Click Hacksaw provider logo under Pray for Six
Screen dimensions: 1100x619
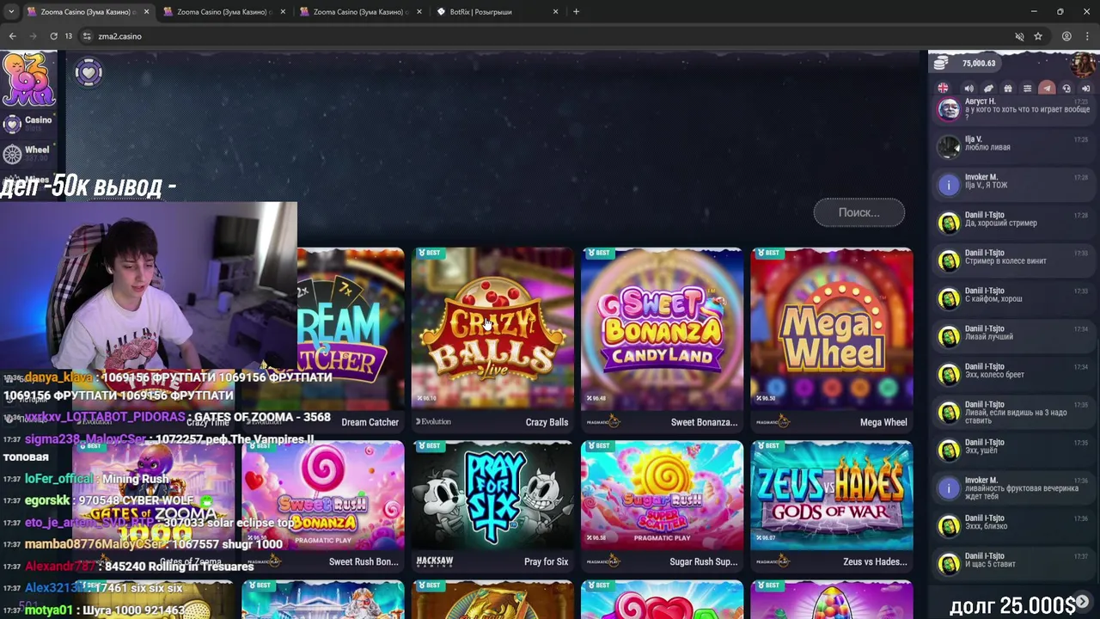point(434,561)
